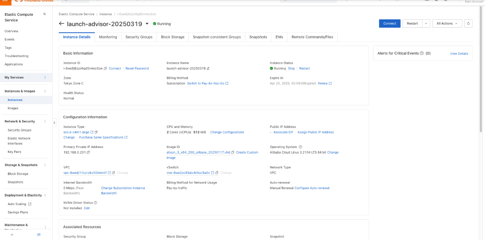Viewport: 485px width, 240px height.
Task: Open the dropdown arrow next to Restart
Action: point(426,24)
